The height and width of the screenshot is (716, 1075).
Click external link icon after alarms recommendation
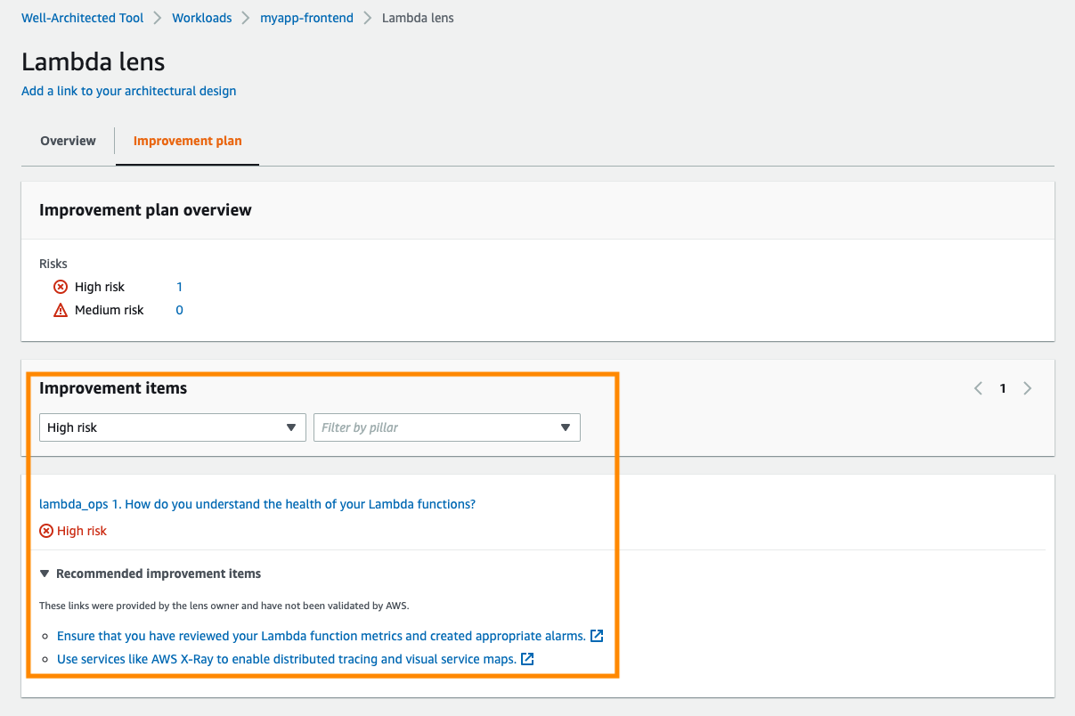click(x=597, y=636)
